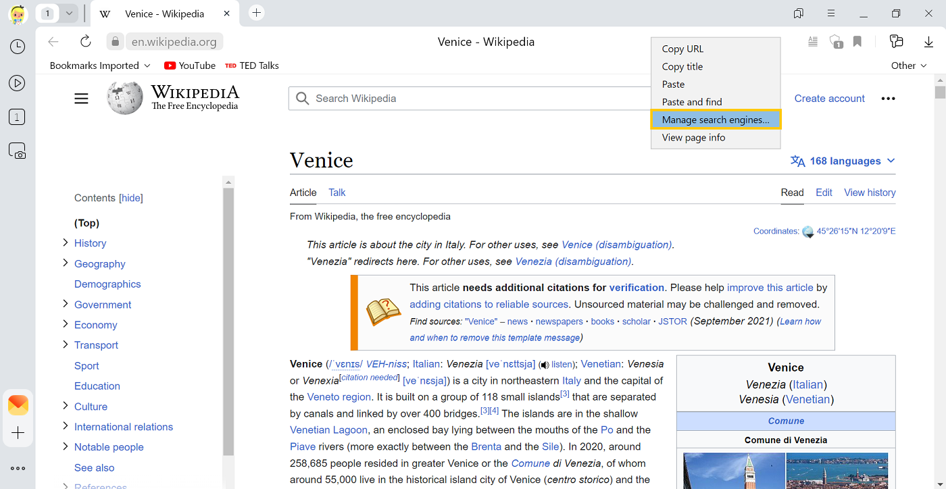Open the video play icon in sidebar
The image size is (946, 489).
18,83
